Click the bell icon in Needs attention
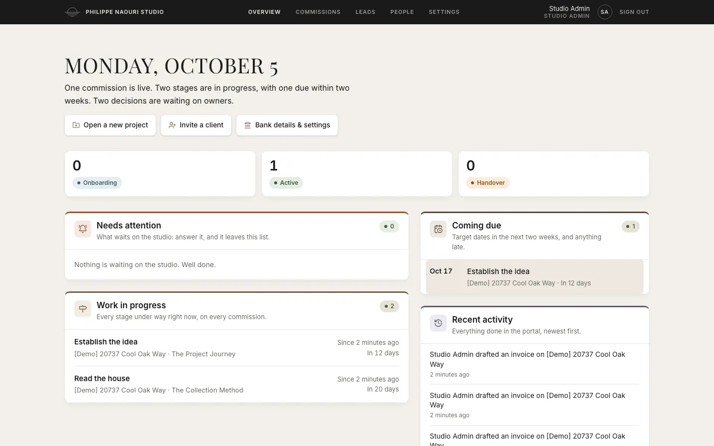Image resolution: width=714 pixels, height=446 pixels. tap(83, 229)
